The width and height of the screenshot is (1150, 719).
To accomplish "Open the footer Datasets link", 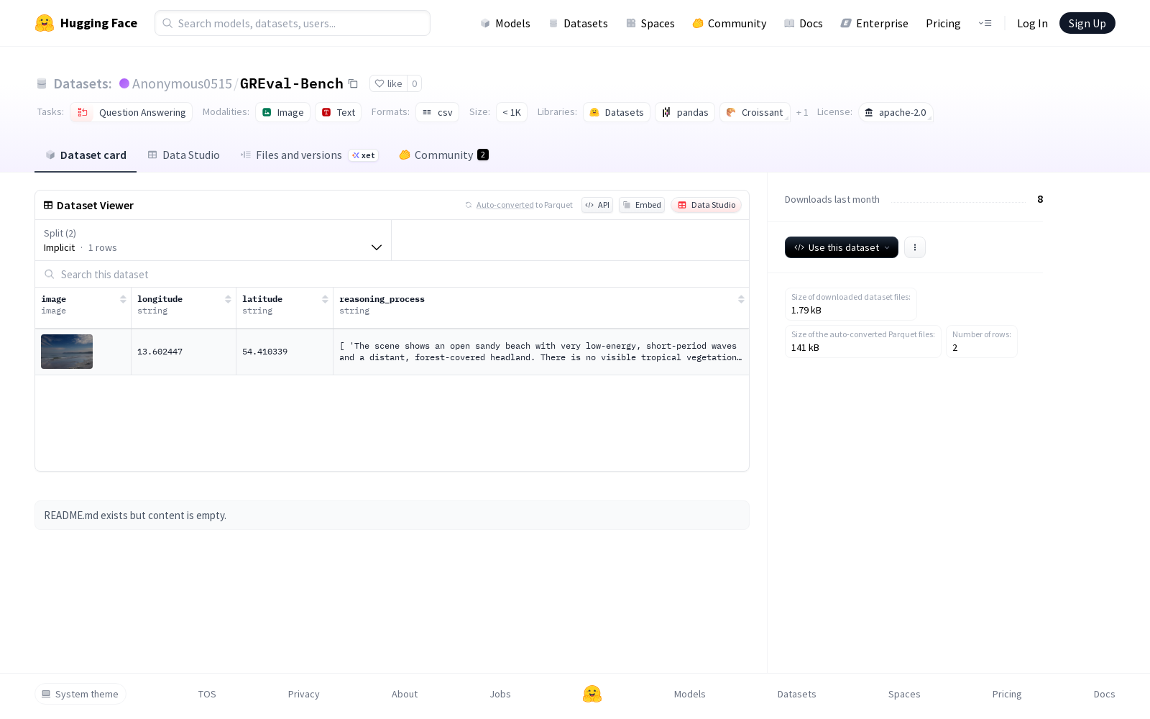I will click(797, 694).
